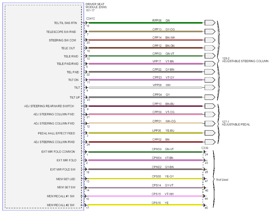Click the off-page arrow for CPP09 VT-OG

coord(210,114)
